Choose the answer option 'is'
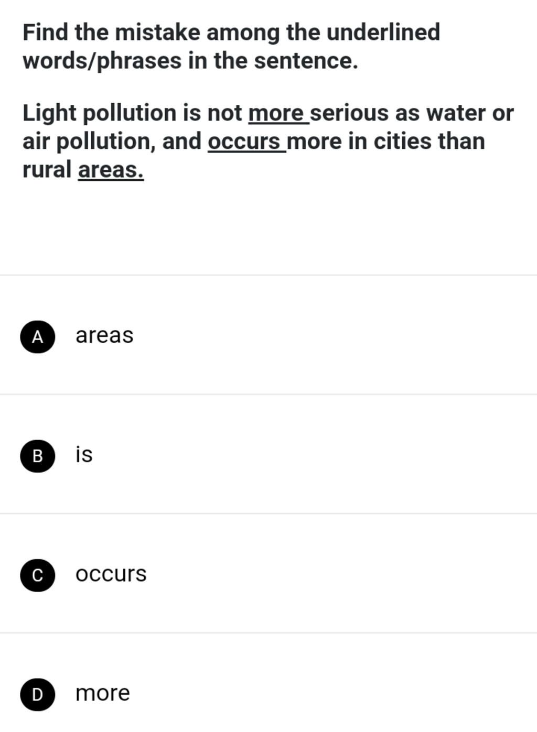537x732 pixels. [x=84, y=455]
